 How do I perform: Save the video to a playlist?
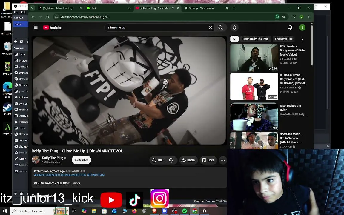click(208, 160)
